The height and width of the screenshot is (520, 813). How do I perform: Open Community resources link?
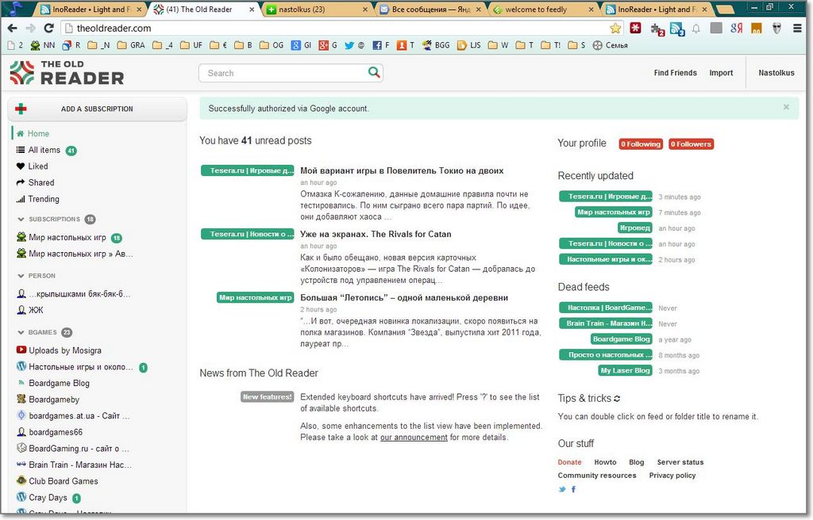(x=597, y=476)
